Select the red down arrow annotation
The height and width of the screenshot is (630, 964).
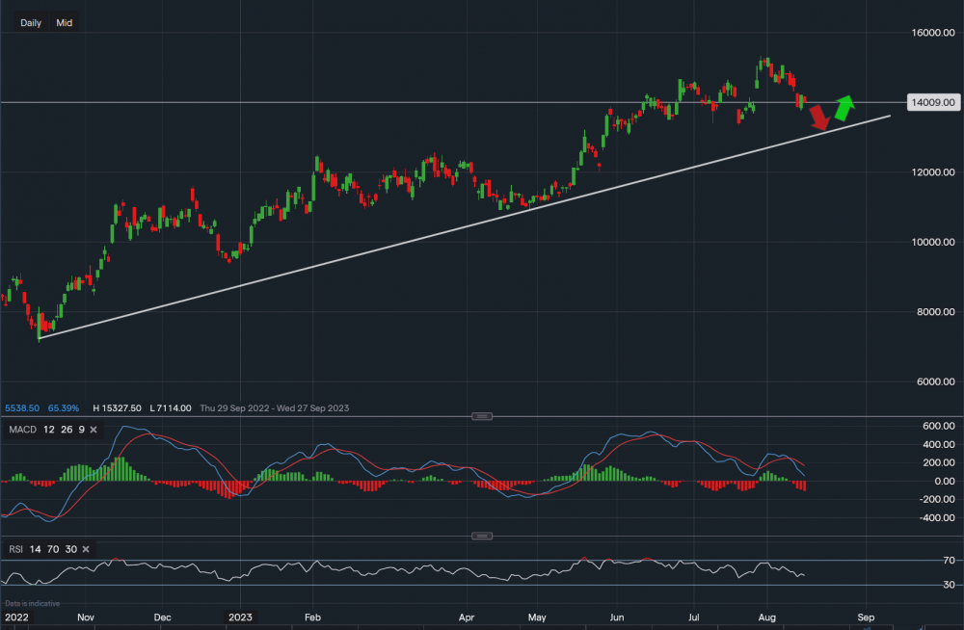point(819,118)
